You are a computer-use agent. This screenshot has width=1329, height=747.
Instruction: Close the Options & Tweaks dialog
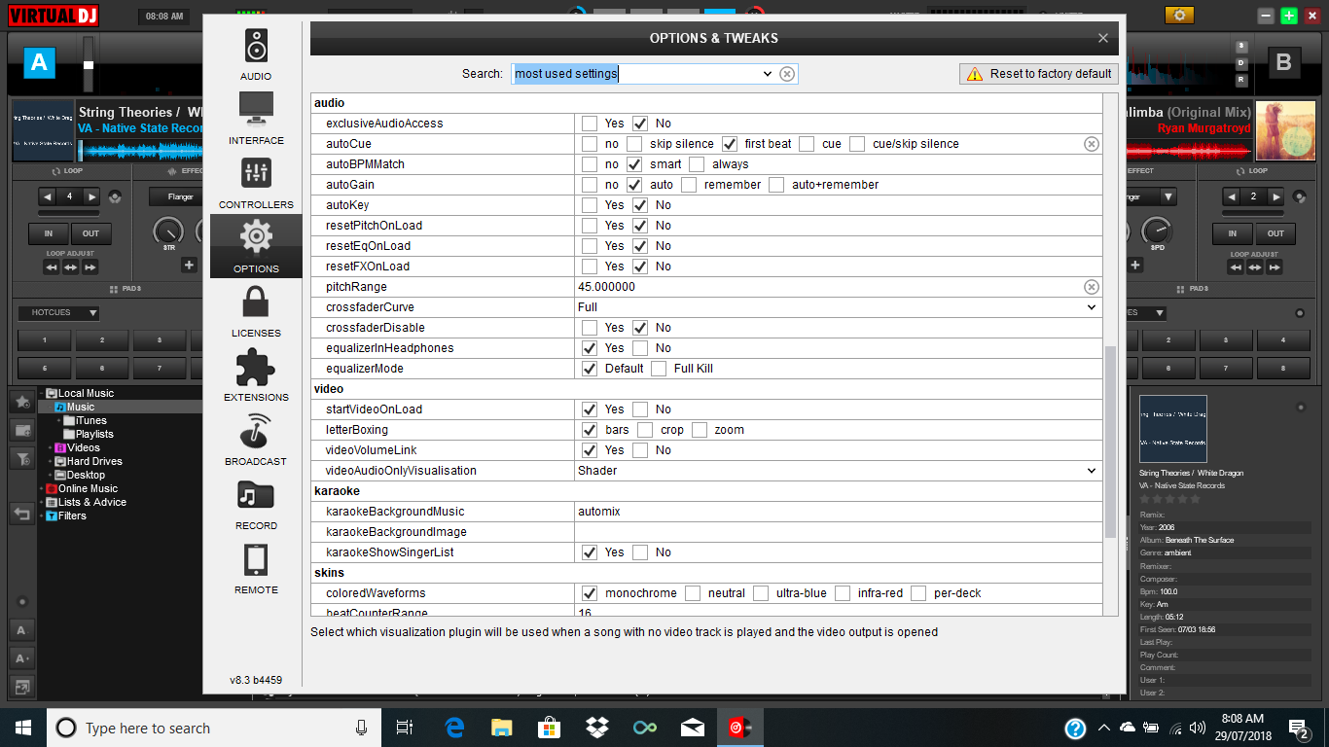[1102, 38]
